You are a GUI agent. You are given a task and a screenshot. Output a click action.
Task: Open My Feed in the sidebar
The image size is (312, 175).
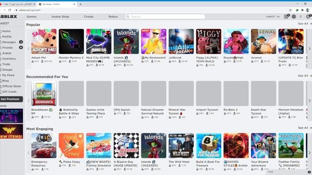[x=8, y=75]
